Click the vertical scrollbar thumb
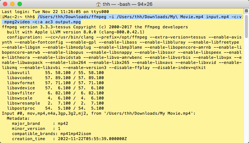 tap(246, 26)
